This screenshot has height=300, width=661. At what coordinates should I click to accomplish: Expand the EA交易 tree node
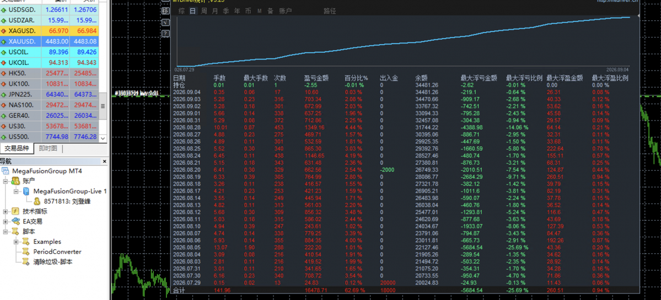point(5,221)
